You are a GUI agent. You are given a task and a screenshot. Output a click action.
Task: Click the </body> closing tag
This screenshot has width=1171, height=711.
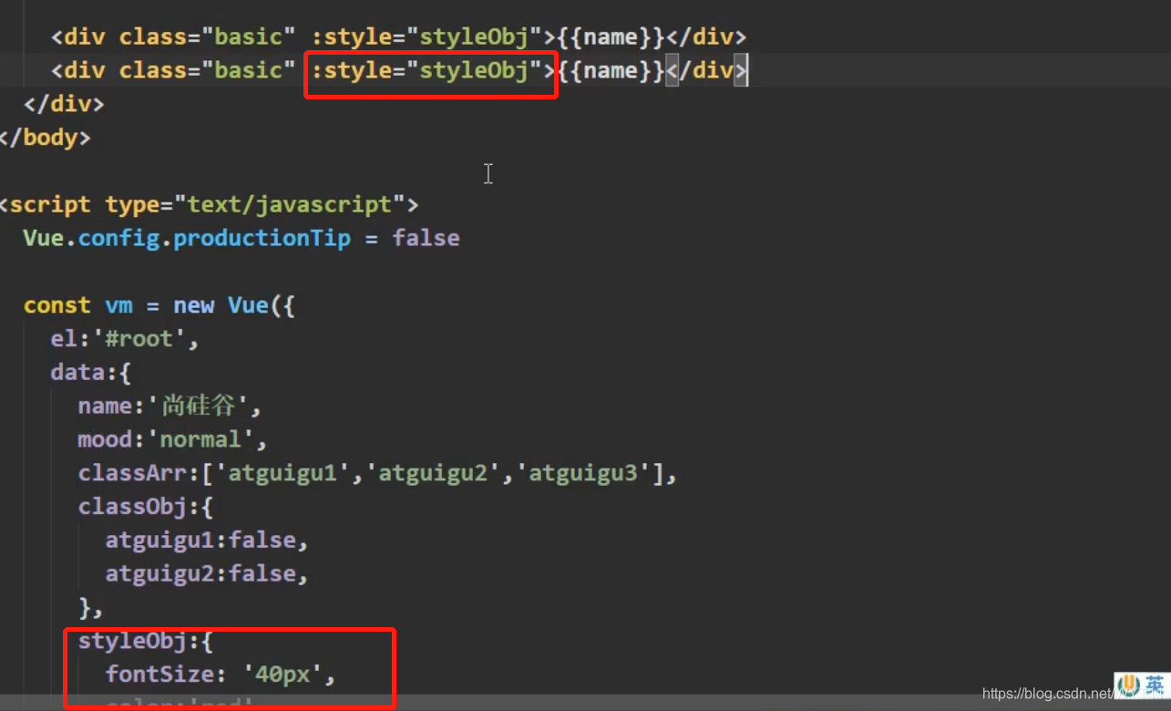pyautogui.click(x=46, y=138)
